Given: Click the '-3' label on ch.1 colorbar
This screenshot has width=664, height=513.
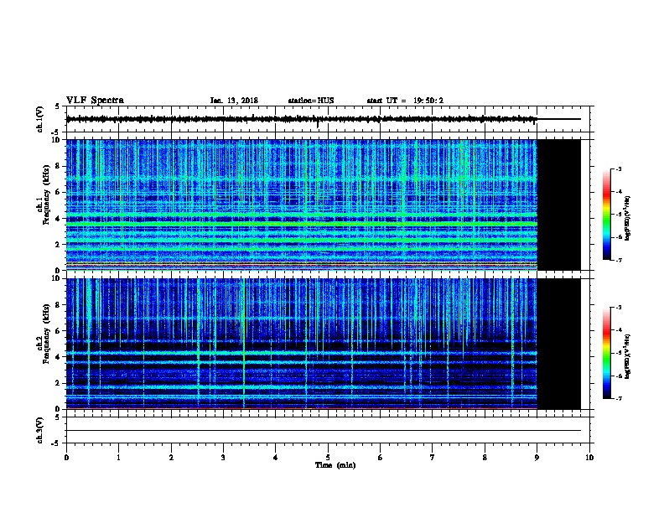Looking at the screenshot, I should 619,169.
